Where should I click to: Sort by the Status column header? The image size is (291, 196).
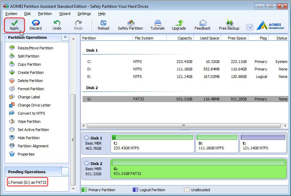click(x=278, y=38)
